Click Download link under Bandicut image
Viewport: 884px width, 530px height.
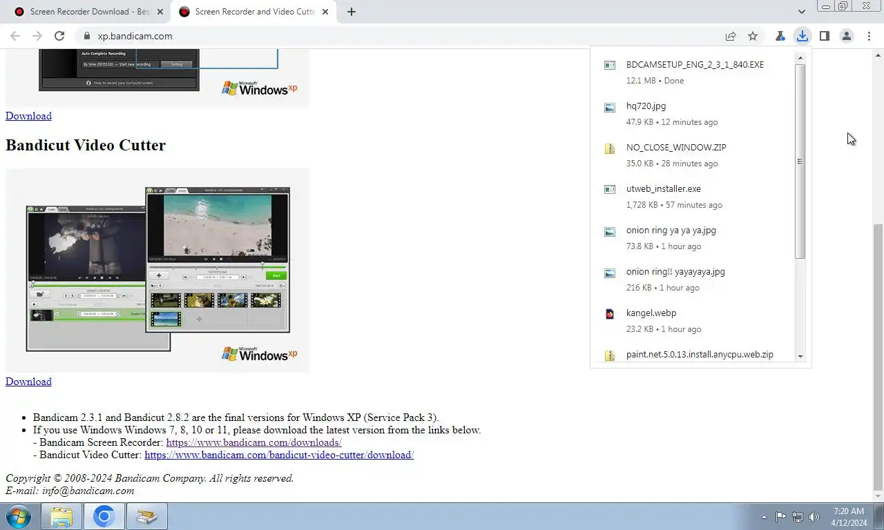(28, 382)
